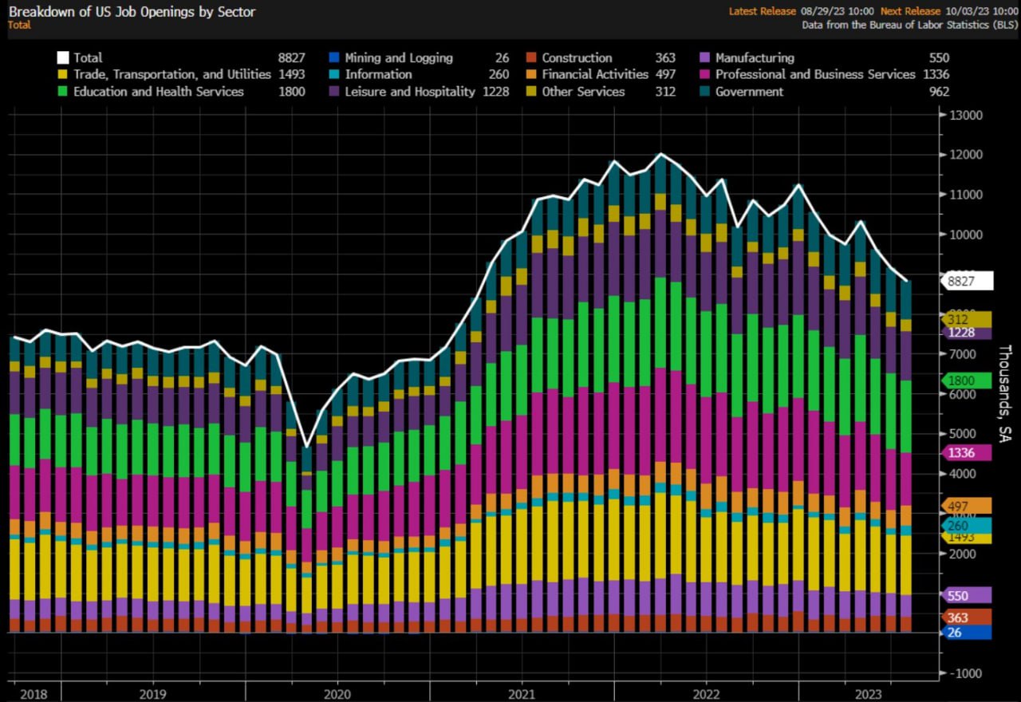Image resolution: width=1021 pixels, height=702 pixels.
Task: Click the Trade, Transportation, and Utilities label
Action: [172, 74]
